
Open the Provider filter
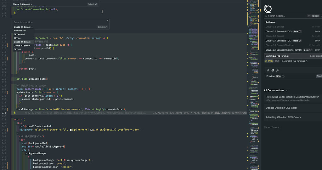point(314,16)
